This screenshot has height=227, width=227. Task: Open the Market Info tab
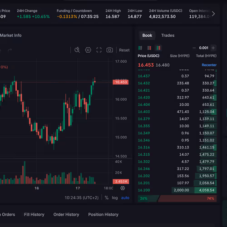10,35
